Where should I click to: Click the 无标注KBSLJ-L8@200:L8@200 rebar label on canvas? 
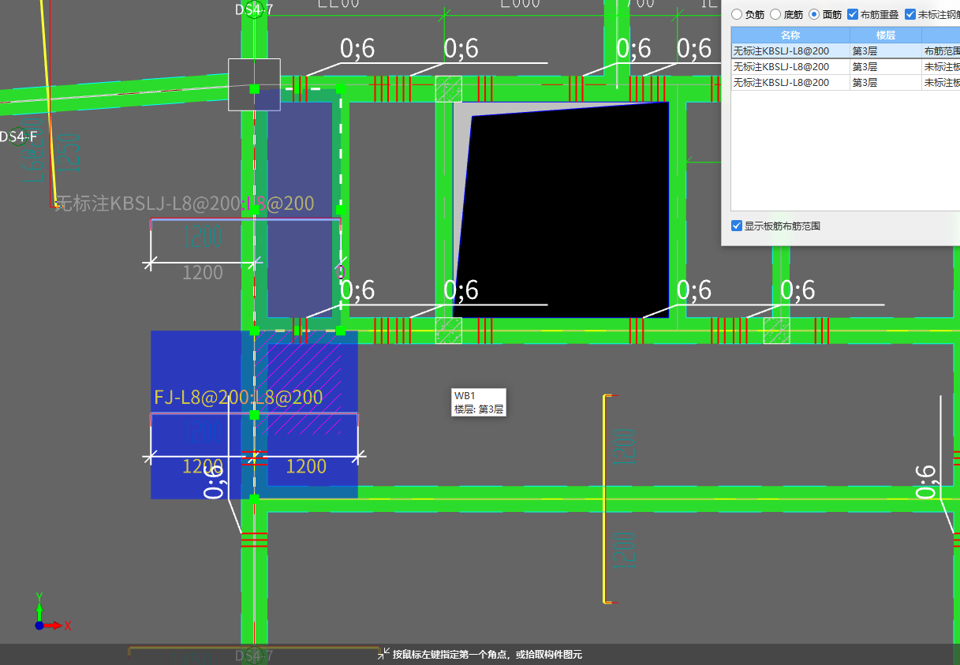185,204
